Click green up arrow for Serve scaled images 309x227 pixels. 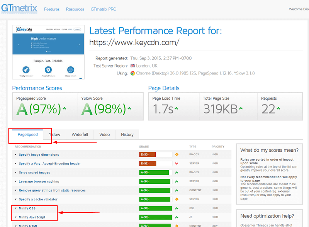coord(177,173)
